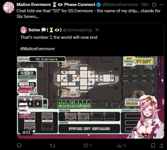The image size is (167, 150).
Task: Click the Grok slashed-circle icon
Action: pos(154,5)
